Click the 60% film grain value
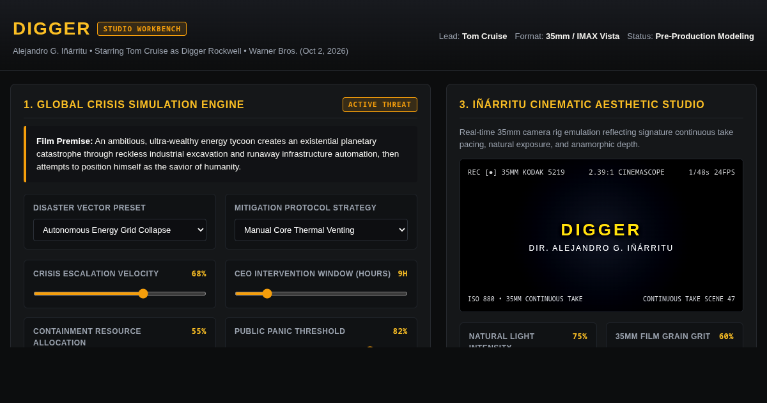This screenshot has width=767, height=403. [x=726, y=336]
